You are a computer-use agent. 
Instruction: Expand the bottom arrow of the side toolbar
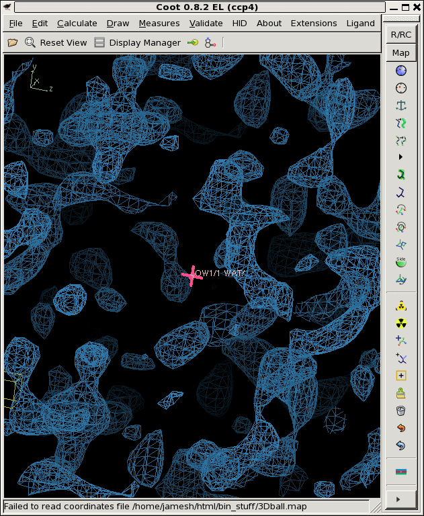point(401,499)
